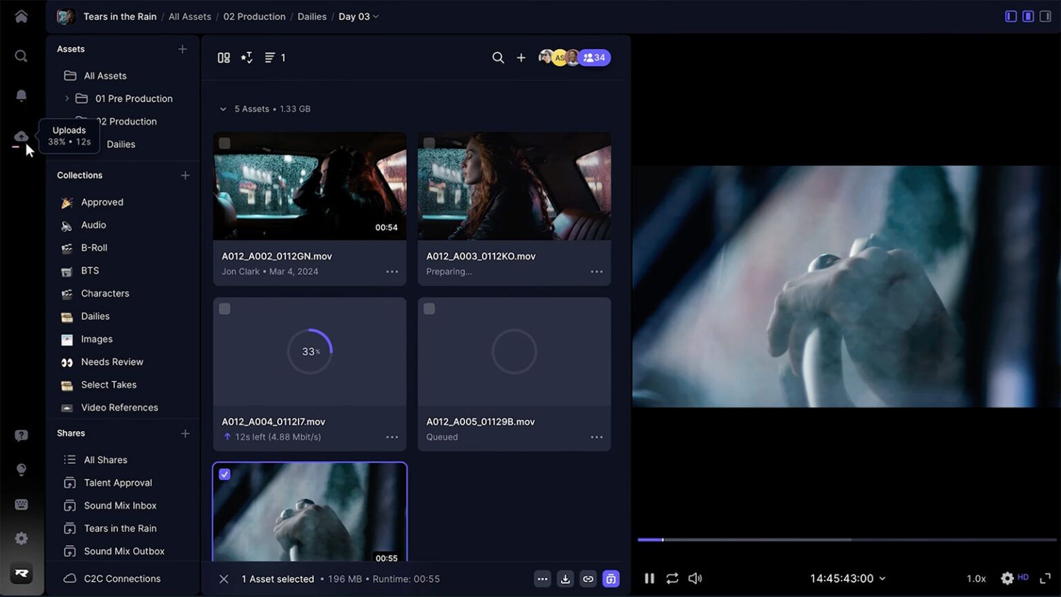Collapse the 5 Assets group
Viewport: 1061px width, 597px height.
tap(222, 109)
